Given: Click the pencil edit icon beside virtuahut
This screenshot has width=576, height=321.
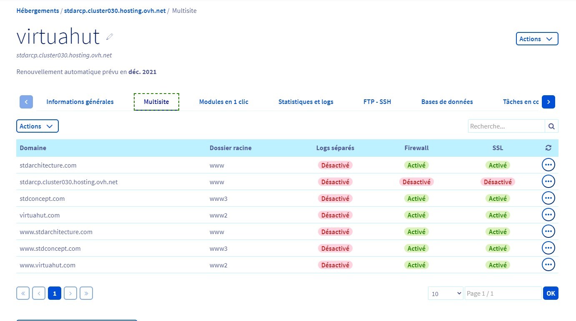Looking at the screenshot, I should 110,37.
